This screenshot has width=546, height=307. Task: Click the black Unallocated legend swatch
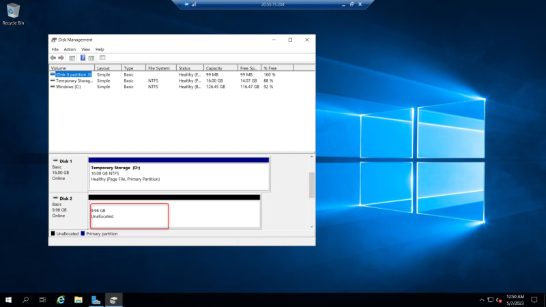coord(53,233)
